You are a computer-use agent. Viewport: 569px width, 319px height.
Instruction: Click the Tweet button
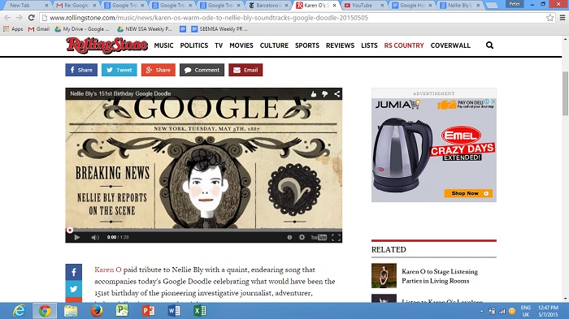point(119,70)
